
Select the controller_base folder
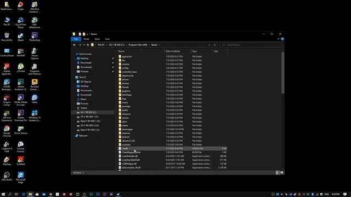[129, 72]
